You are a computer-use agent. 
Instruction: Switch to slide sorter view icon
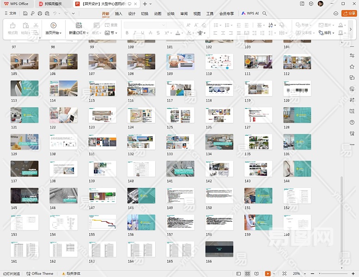click(248, 273)
